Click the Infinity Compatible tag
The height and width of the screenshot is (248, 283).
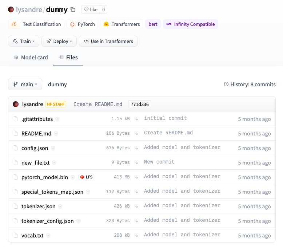click(191, 24)
